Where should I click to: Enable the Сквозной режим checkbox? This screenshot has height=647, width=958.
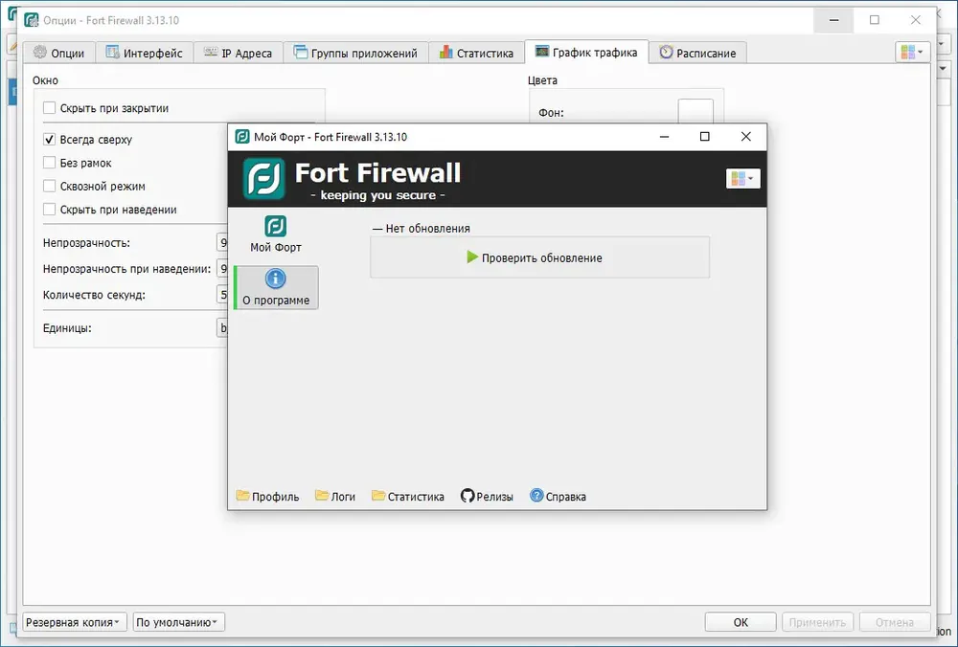pyautogui.click(x=50, y=187)
